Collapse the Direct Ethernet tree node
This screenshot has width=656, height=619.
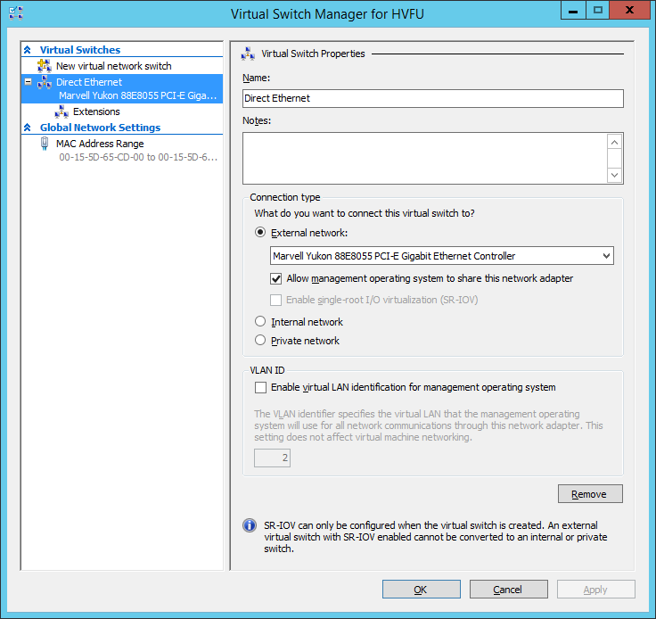point(29,82)
